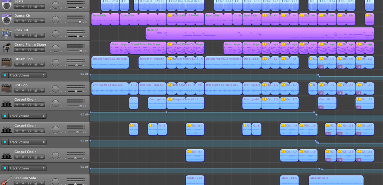Solo the Brit Pop track with headphones button
Image resolution: width=383 pixels, height=185 pixels.
coord(29,91)
